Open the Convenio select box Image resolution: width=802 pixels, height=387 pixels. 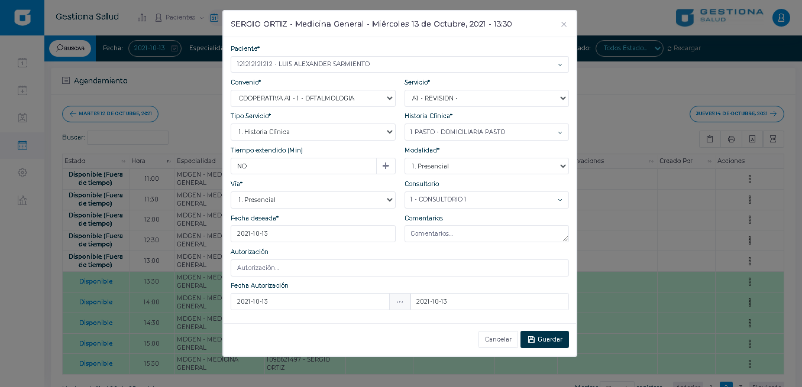click(x=313, y=99)
